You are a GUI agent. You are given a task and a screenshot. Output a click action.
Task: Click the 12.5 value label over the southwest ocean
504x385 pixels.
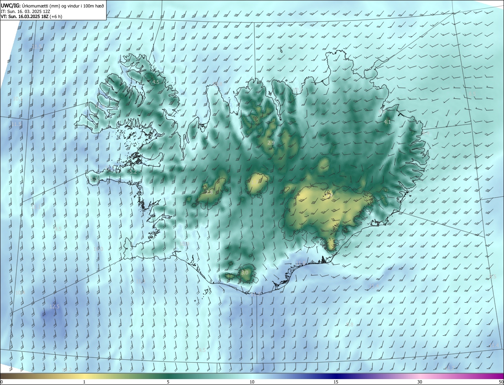54,307
